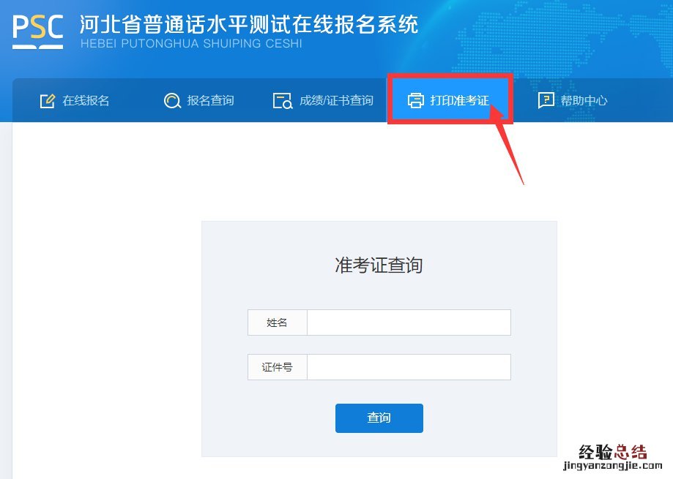Click the PSC logo in header

pos(38,31)
